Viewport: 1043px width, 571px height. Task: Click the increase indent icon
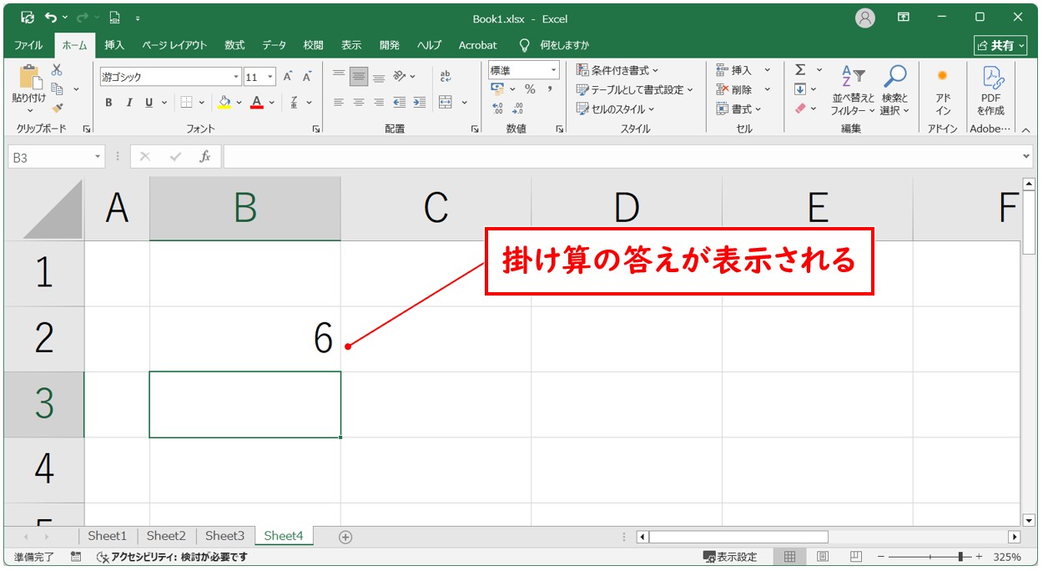pyautogui.click(x=419, y=103)
